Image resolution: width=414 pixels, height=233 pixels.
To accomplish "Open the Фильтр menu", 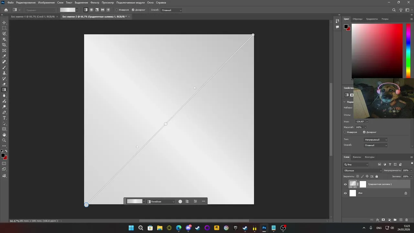I will pyautogui.click(x=95, y=3).
